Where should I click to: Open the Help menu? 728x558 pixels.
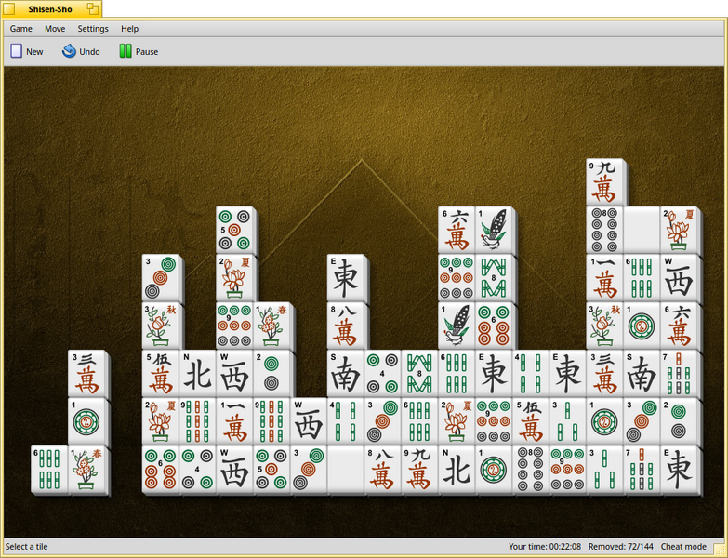129,29
